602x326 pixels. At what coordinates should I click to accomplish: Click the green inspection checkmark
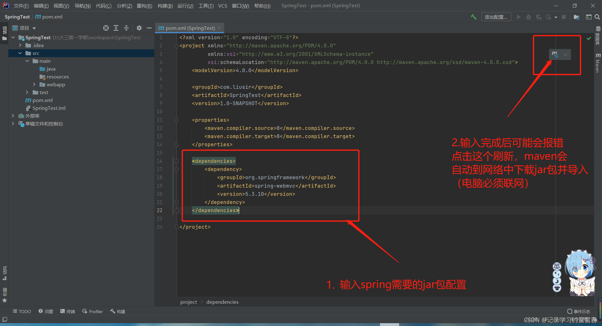(x=589, y=38)
